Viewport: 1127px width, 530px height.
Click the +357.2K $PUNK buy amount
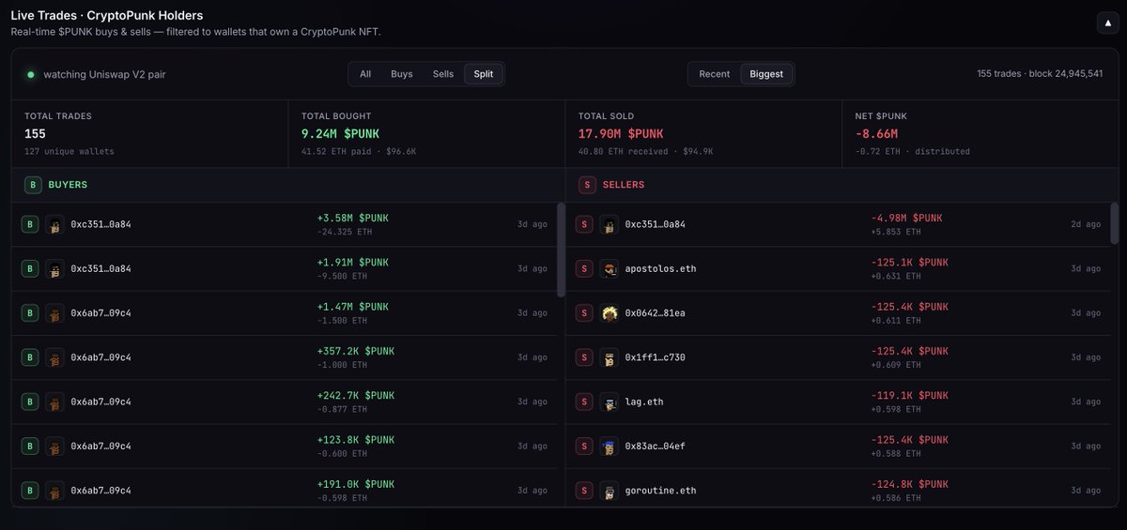pyautogui.click(x=356, y=351)
